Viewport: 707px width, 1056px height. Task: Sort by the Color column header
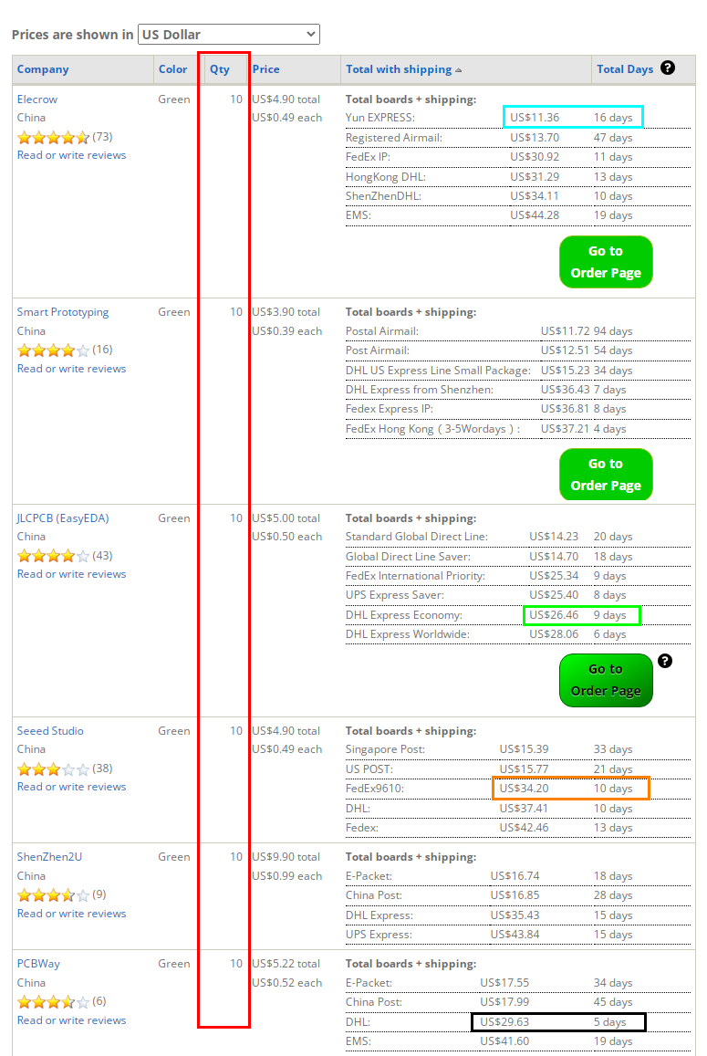coord(173,69)
